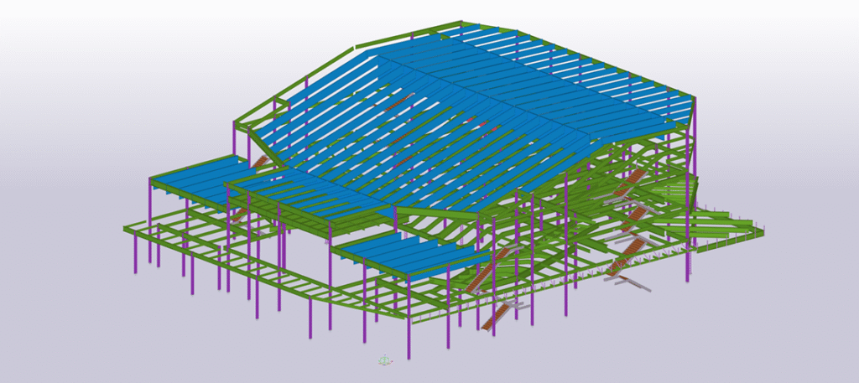Click the purple column nearest the axis symbol
This screenshot has width=859, height=383.
pyautogui.click(x=409, y=335)
